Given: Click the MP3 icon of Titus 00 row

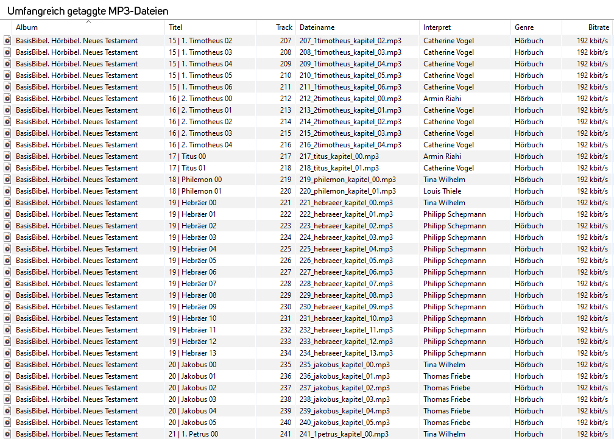Looking at the screenshot, I should pyautogui.click(x=7, y=156).
